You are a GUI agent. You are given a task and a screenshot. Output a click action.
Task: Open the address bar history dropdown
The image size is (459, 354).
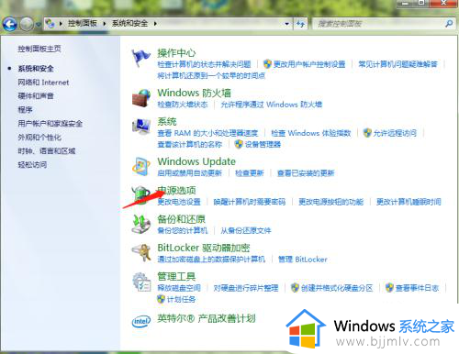click(286, 24)
